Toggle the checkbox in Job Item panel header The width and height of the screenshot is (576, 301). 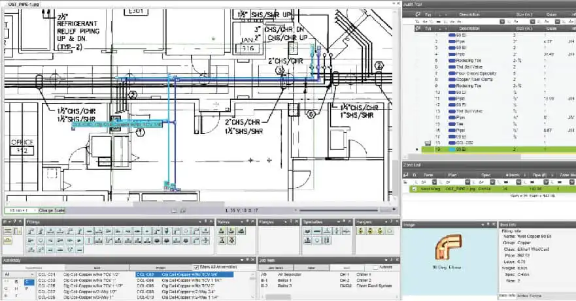[x=375, y=267]
